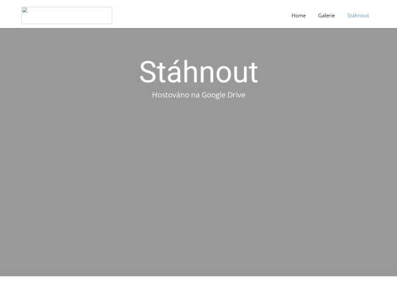Click the 'Hostováno na Google Drive' subtitle
397x298 pixels.
point(198,95)
